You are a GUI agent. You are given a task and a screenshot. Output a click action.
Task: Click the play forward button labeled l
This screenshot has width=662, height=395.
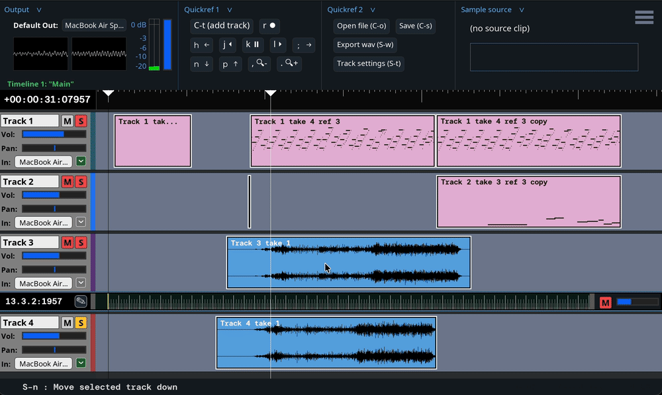coord(277,45)
